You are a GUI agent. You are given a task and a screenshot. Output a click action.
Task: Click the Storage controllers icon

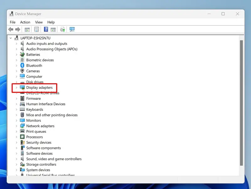click(22, 164)
